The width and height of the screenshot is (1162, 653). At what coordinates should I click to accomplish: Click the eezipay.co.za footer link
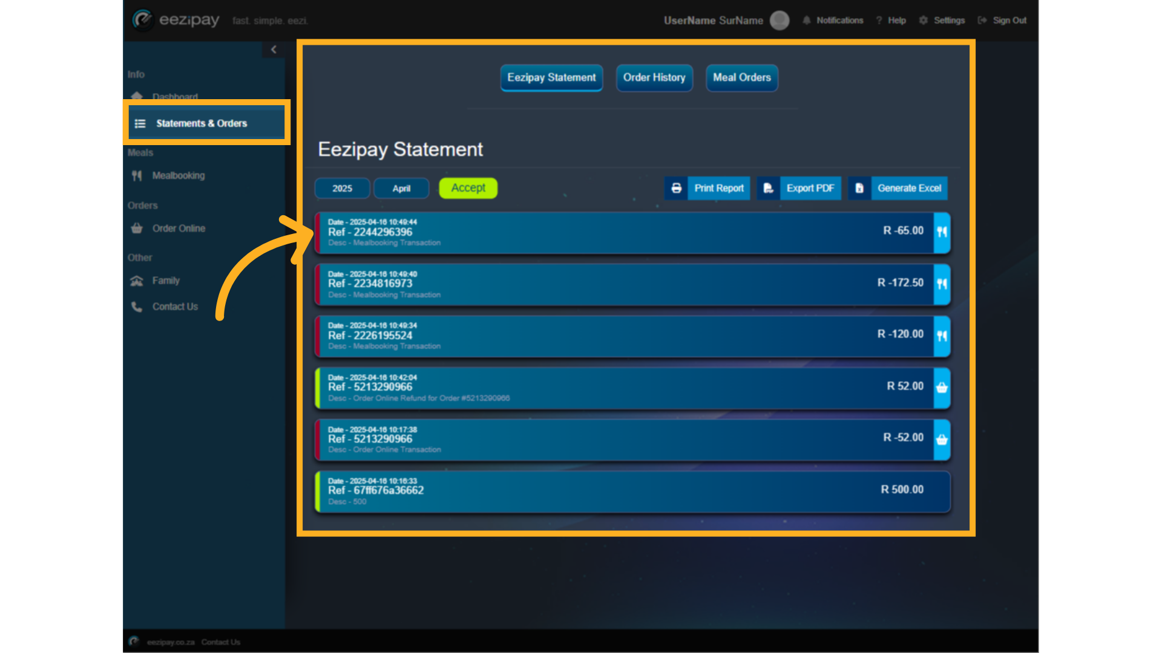point(171,642)
